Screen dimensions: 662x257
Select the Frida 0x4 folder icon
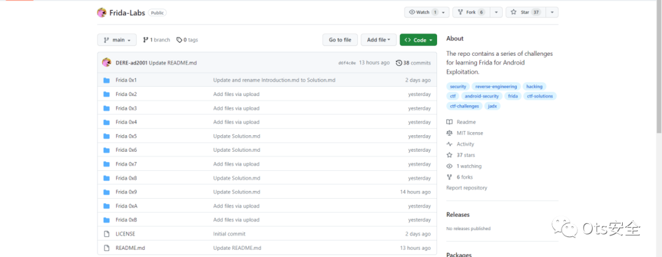coord(107,122)
